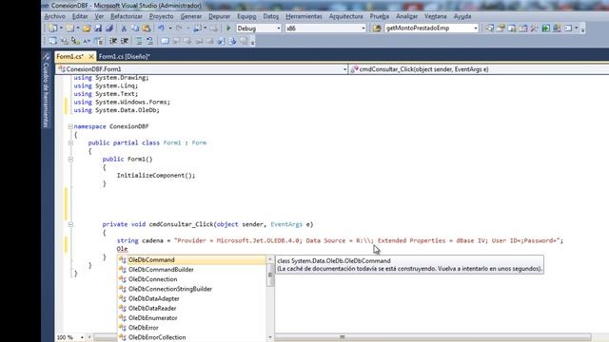The image size is (609, 342).
Task: Collapse the cmdConsultar_Click method block
Action: 70,224
